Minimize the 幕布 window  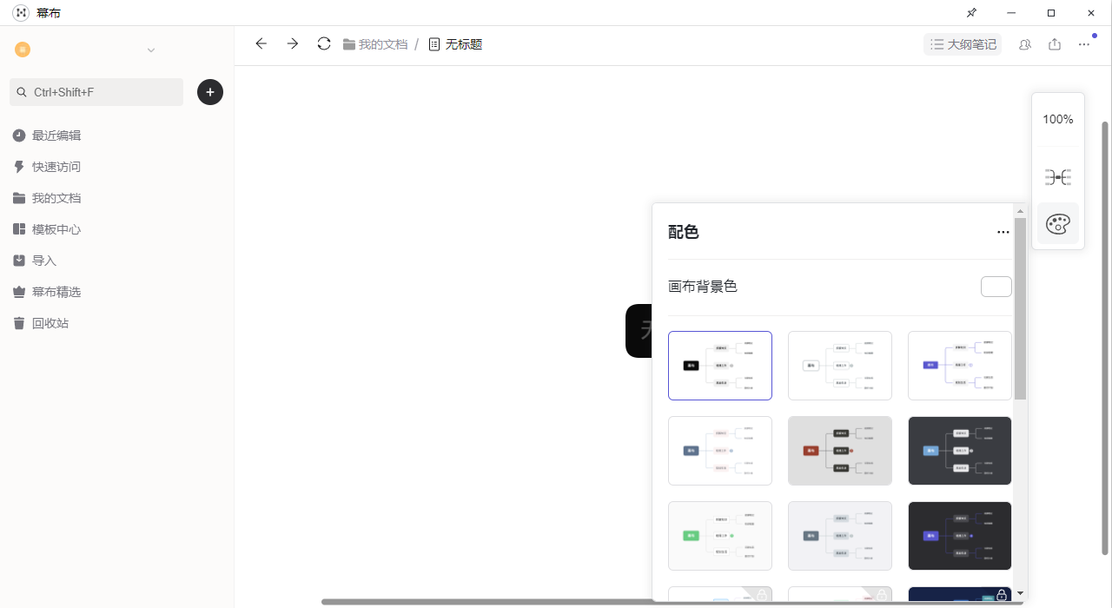[1011, 13]
